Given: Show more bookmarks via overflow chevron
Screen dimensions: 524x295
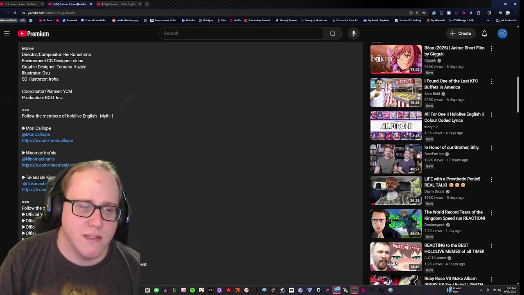Looking at the screenshot, I should (488, 20).
